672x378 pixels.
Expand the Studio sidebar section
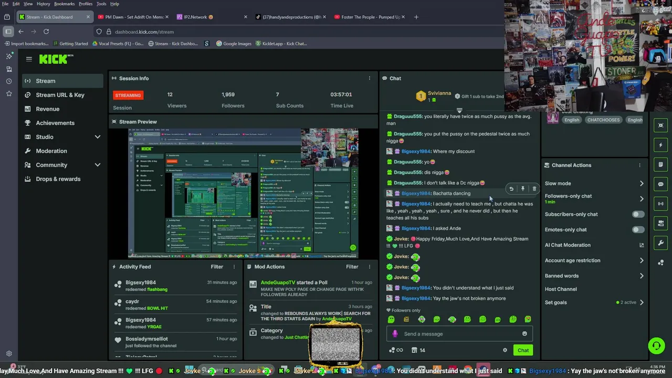pyautogui.click(x=97, y=137)
